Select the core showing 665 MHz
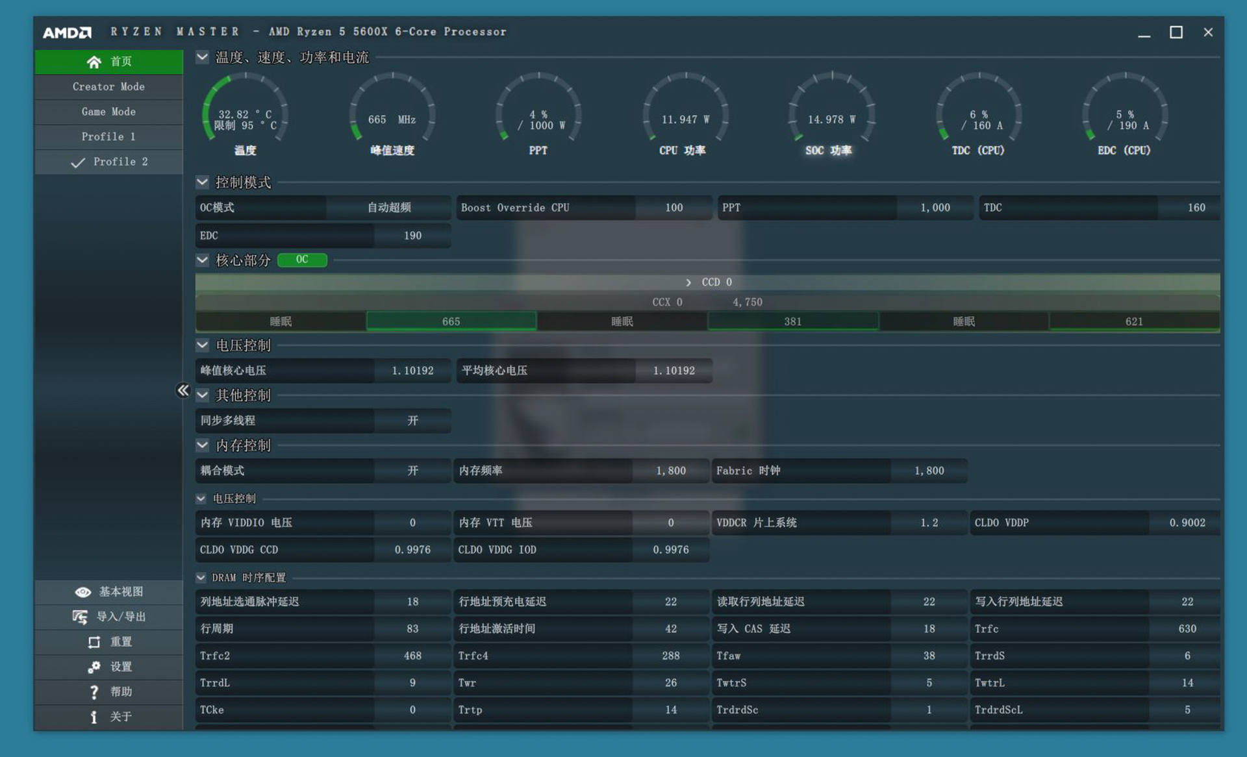Viewport: 1247px width, 757px height. [x=451, y=321]
